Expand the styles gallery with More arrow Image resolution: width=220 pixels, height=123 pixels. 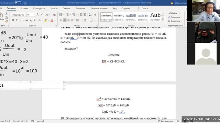[x=163, y=20]
